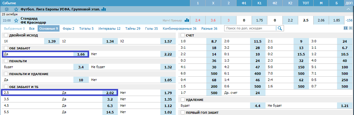Switch to single-column layout view icon

(350, 28)
